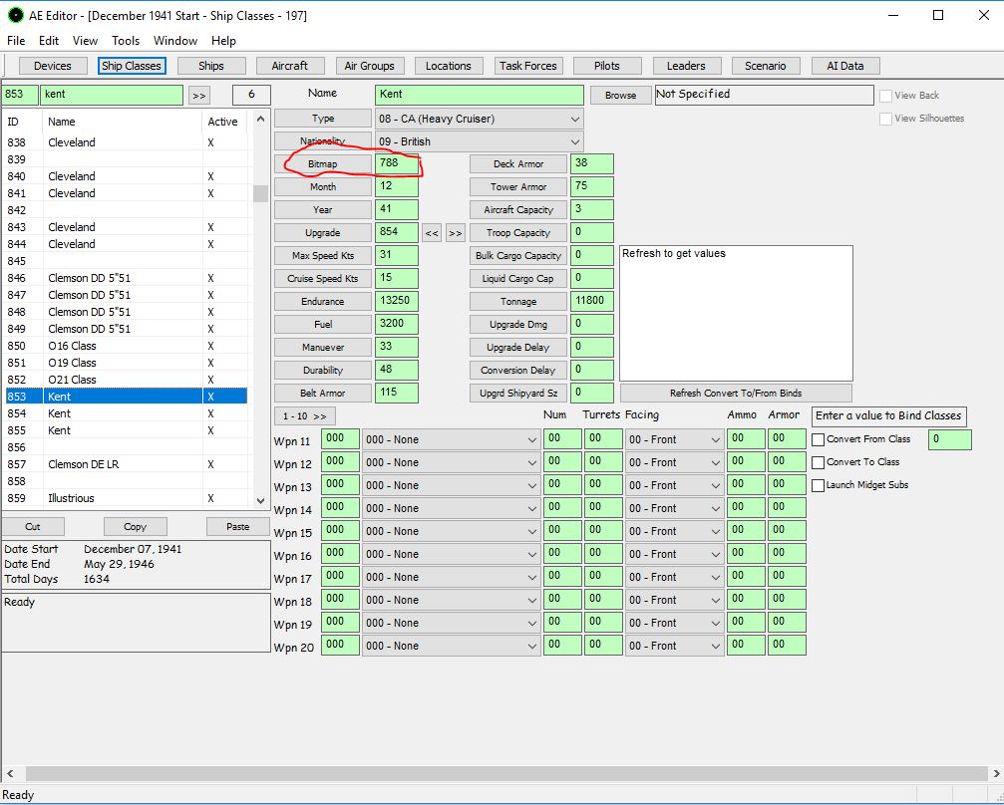The image size is (1004, 805).
Task: Click the Belt Armor value field 115
Action: (397, 393)
